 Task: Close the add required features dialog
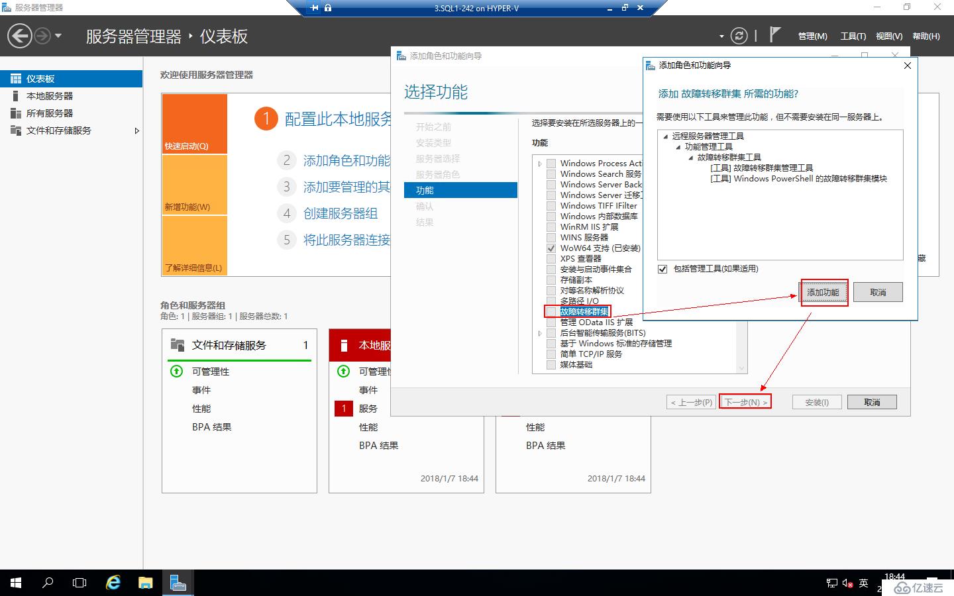pos(908,65)
